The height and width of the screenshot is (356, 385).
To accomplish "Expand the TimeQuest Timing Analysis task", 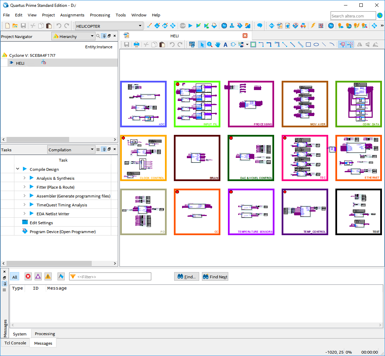I will [x=25, y=204].
